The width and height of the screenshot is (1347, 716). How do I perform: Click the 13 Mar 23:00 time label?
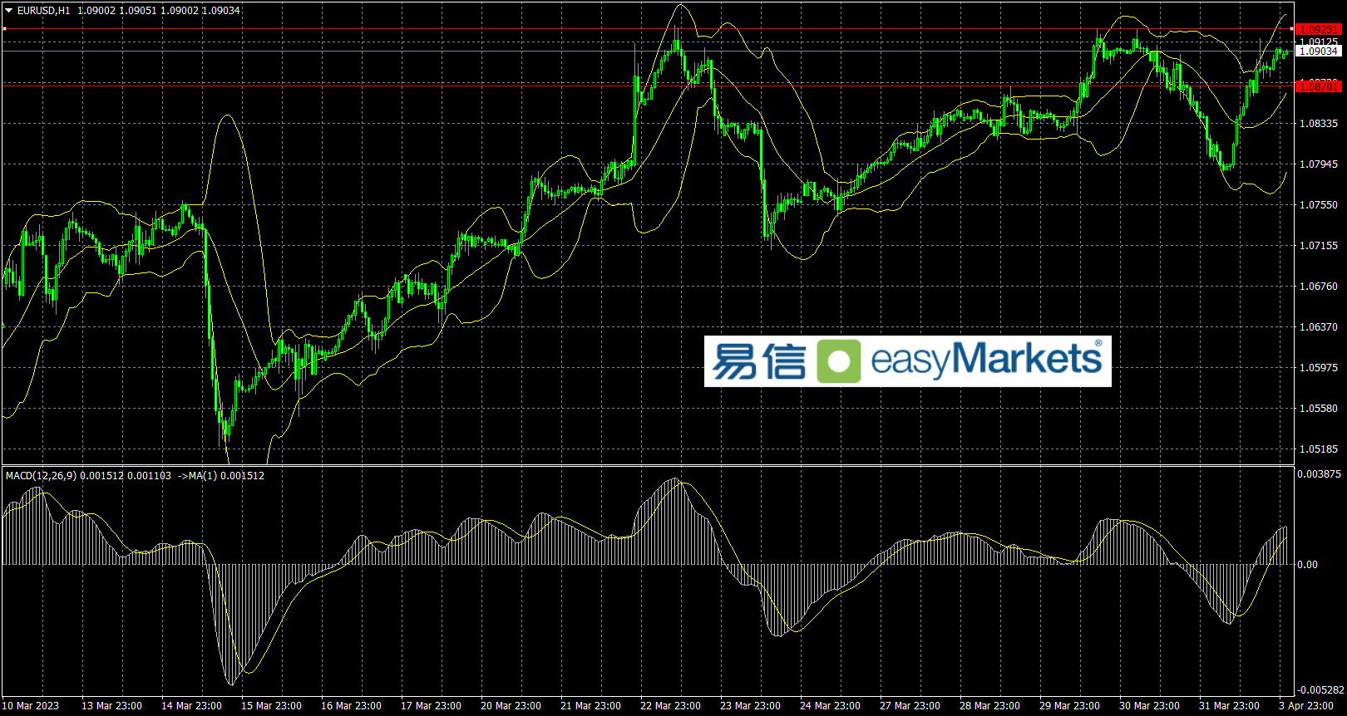pyautogui.click(x=111, y=706)
